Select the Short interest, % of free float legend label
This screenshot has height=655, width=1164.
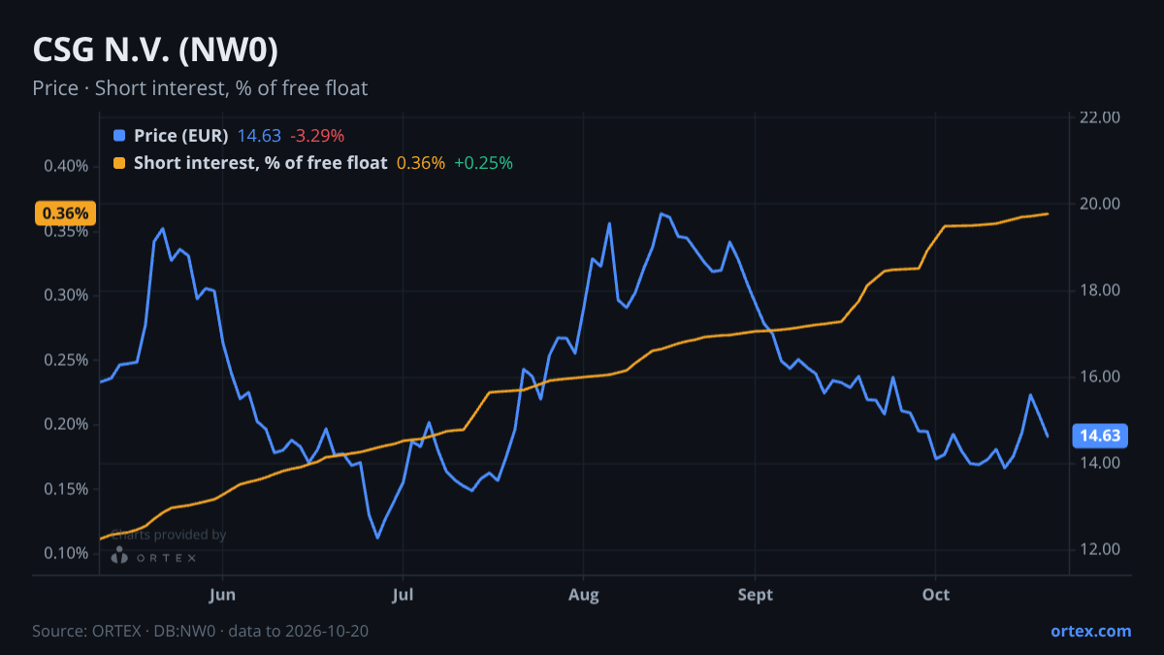[x=260, y=163]
